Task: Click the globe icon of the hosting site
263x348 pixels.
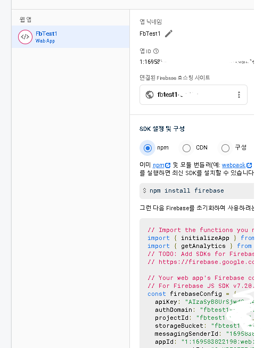Action: click(x=150, y=95)
